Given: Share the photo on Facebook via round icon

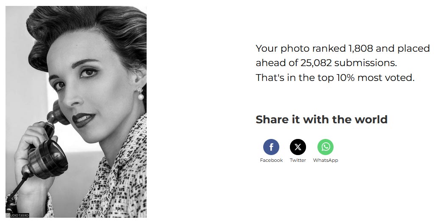Looking at the screenshot, I should click(271, 147).
